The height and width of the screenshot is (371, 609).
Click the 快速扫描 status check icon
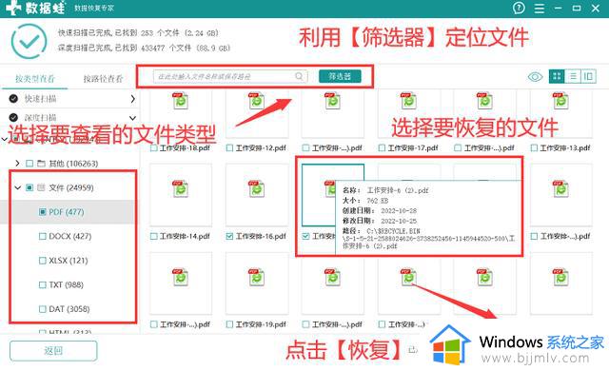[x=13, y=99]
